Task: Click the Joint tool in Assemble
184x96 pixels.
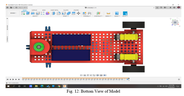Action: pos(90,13)
